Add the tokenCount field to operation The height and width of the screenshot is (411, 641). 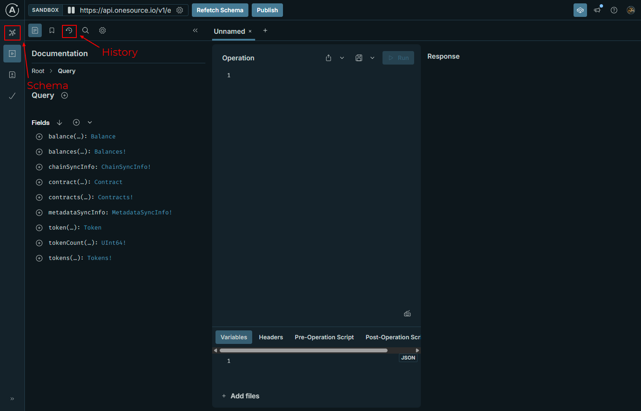[x=39, y=243]
